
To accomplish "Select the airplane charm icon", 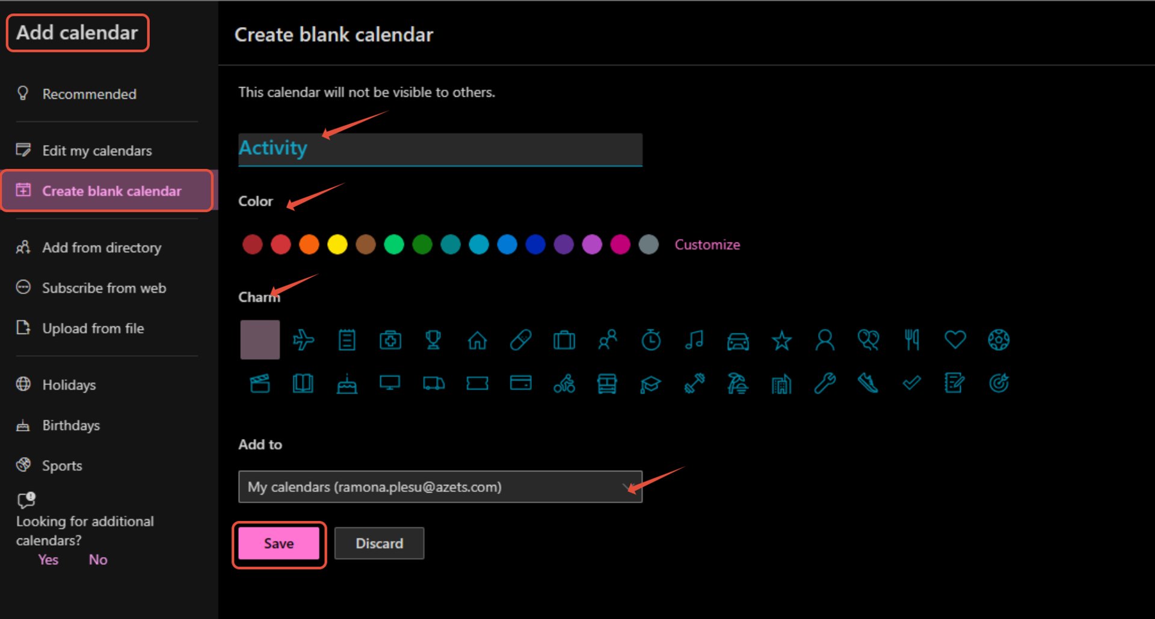I will point(303,340).
